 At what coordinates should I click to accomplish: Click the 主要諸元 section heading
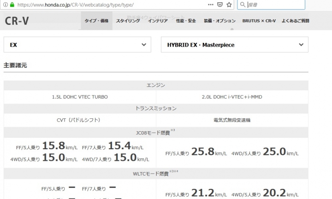[15, 65]
